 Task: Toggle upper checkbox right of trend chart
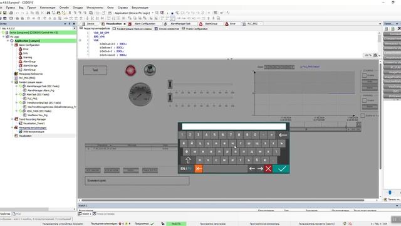[364, 75]
